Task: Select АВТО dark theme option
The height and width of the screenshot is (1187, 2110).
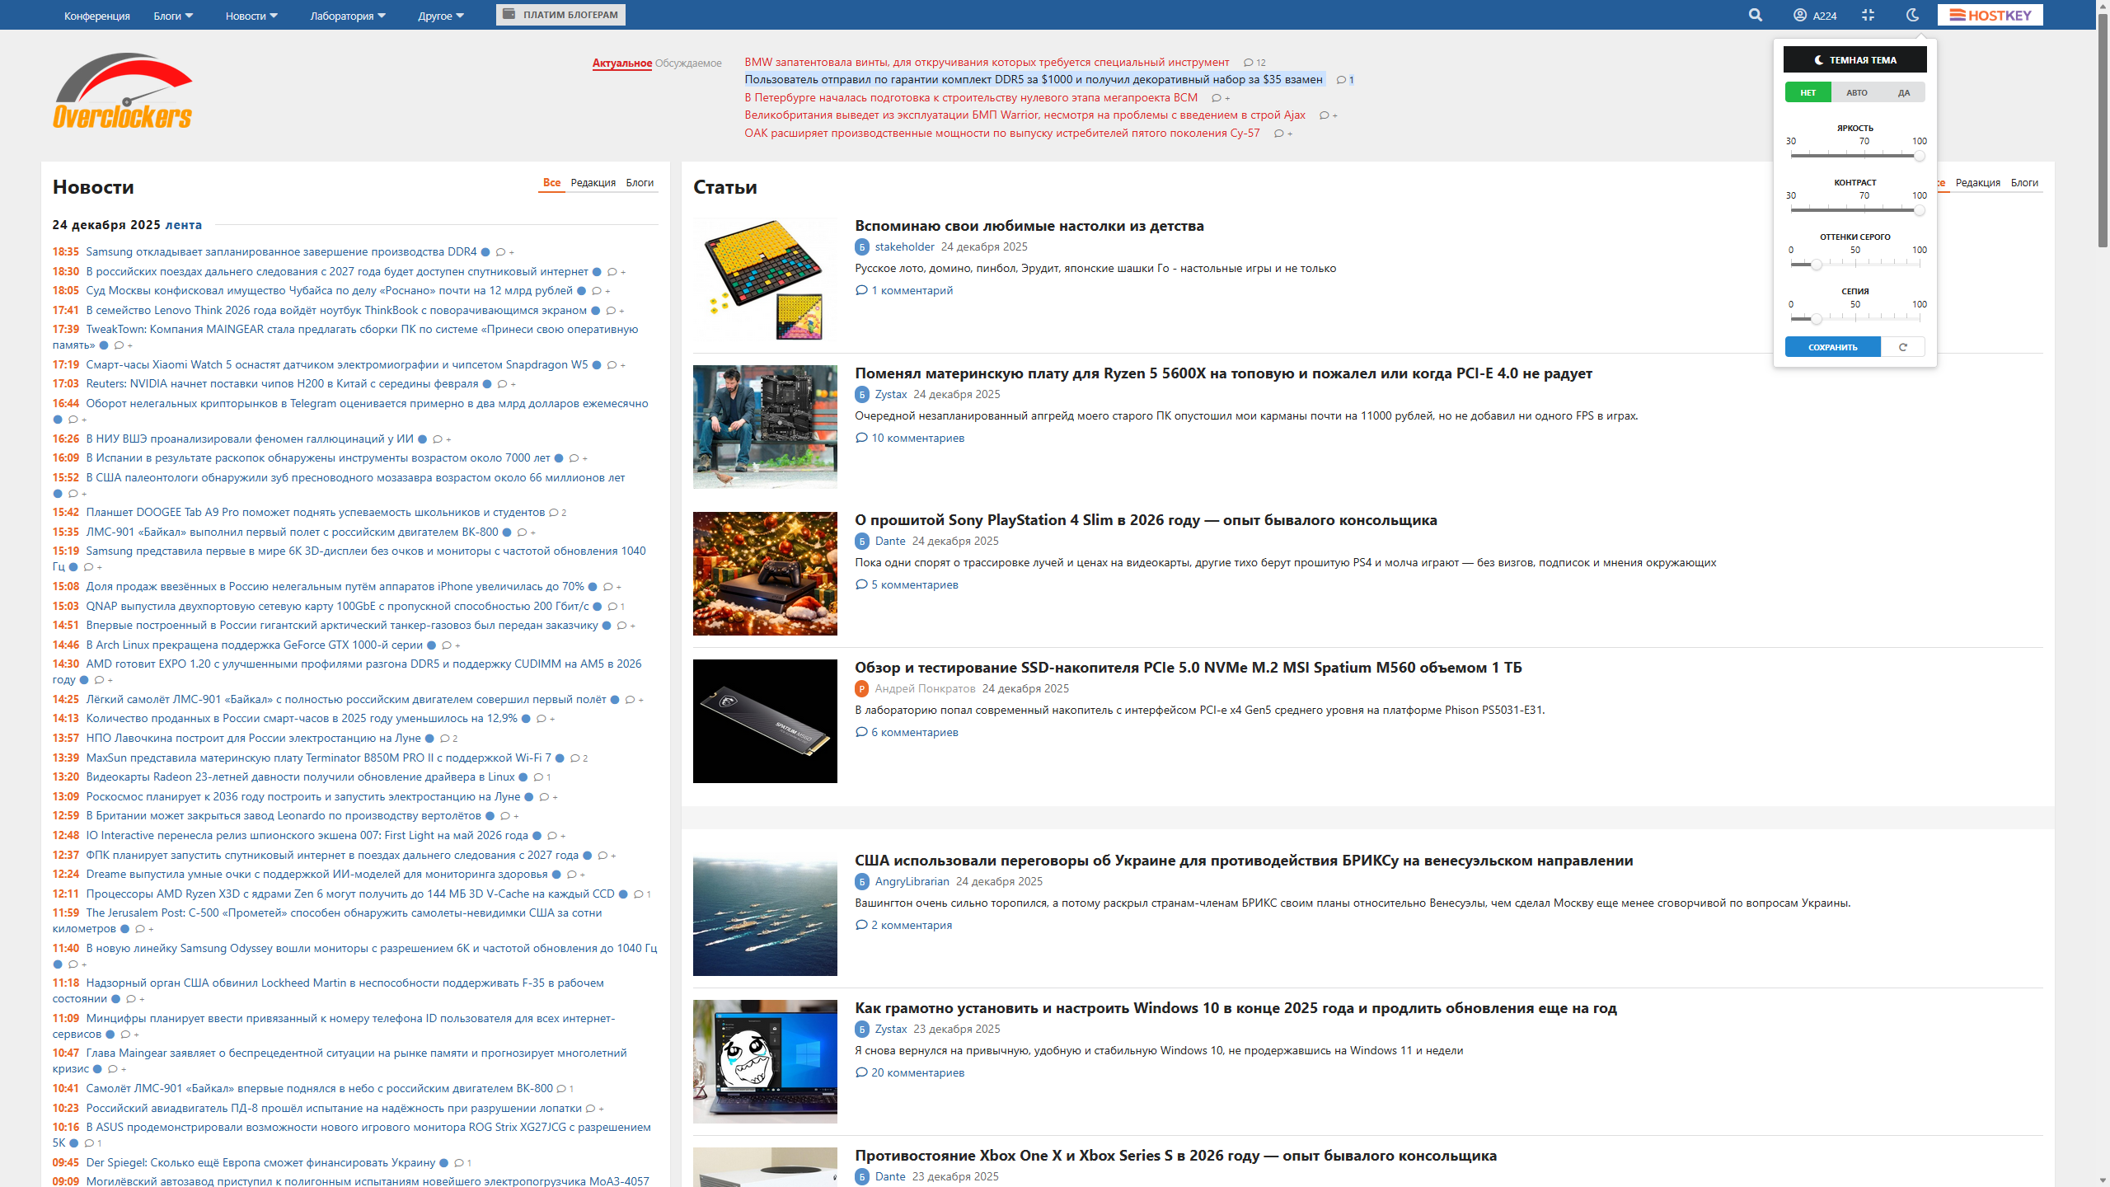Action: (1856, 92)
